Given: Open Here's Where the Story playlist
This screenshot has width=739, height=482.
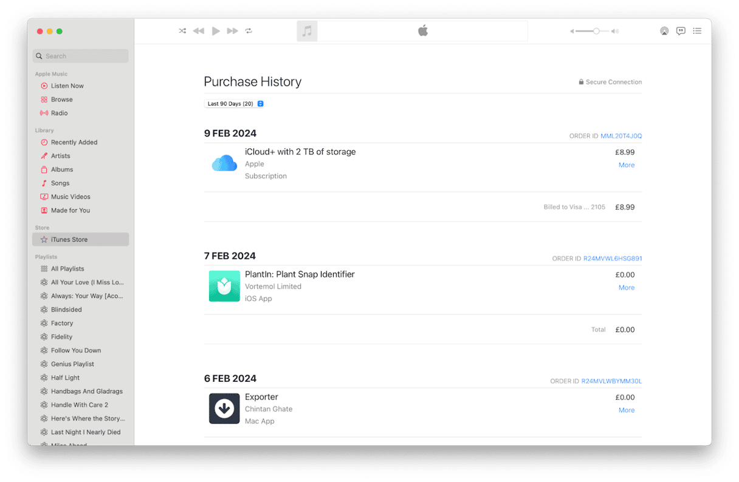Looking at the screenshot, I should pos(81,419).
